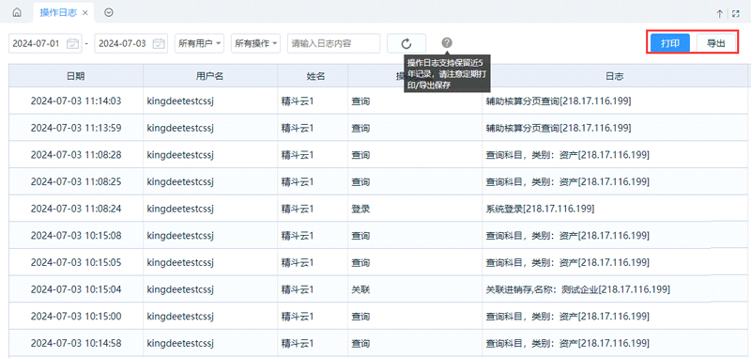Expand the 所有用户 dropdown
751x358 pixels.
(200, 43)
